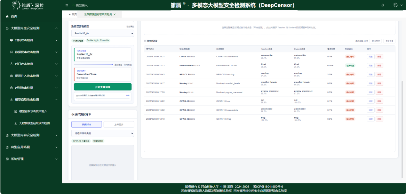This screenshot has height=194, width=406.
Task: Open the ResNet18_8x victim model dropdown
Action: pyautogui.click(x=103, y=33)
